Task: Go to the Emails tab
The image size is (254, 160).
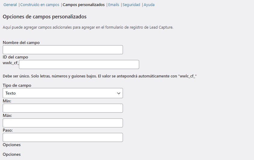Action: [114, 5]
